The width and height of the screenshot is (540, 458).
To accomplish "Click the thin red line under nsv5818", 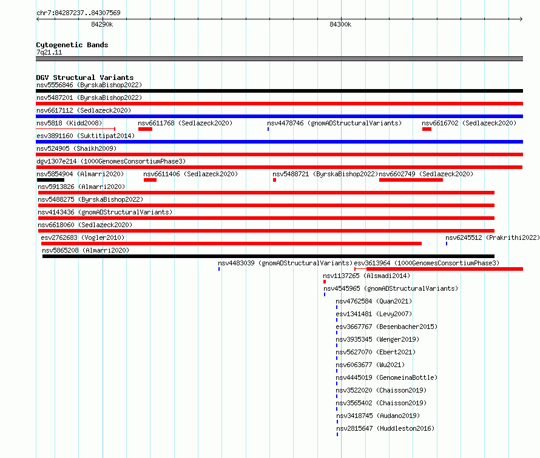I will click(x=75, y=129).
